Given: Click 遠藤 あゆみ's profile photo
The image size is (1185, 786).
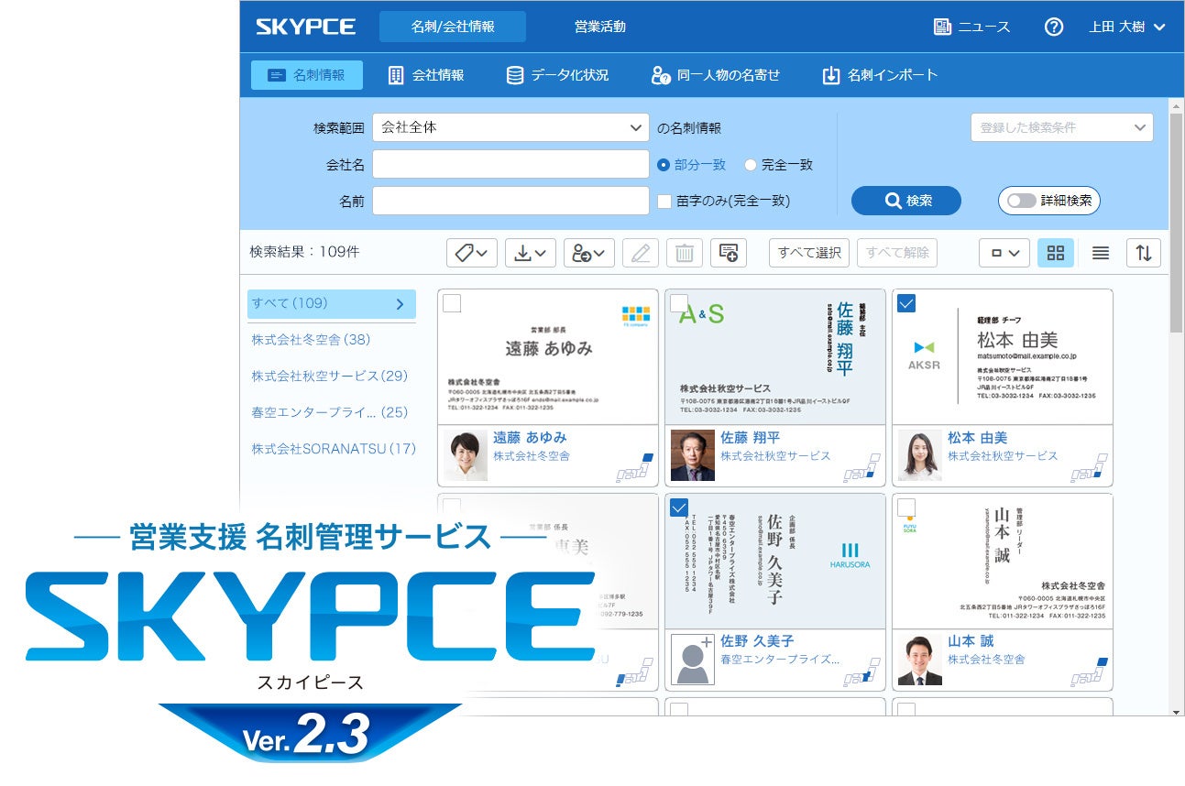Looking at the screenshot, I should point(466,456).
